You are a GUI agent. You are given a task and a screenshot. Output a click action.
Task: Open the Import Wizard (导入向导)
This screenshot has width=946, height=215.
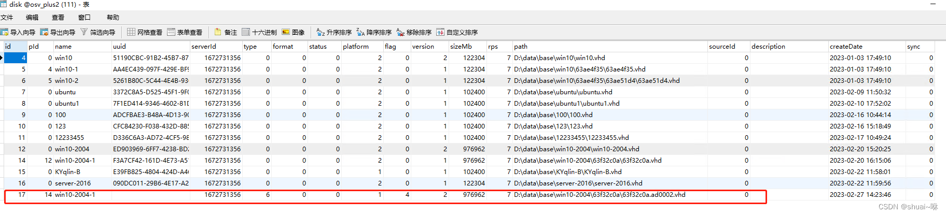pos(18,32)
